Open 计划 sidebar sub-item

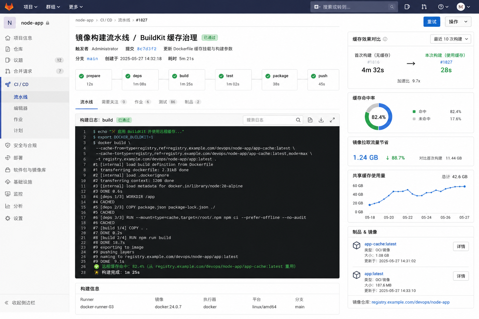[18, 131]
